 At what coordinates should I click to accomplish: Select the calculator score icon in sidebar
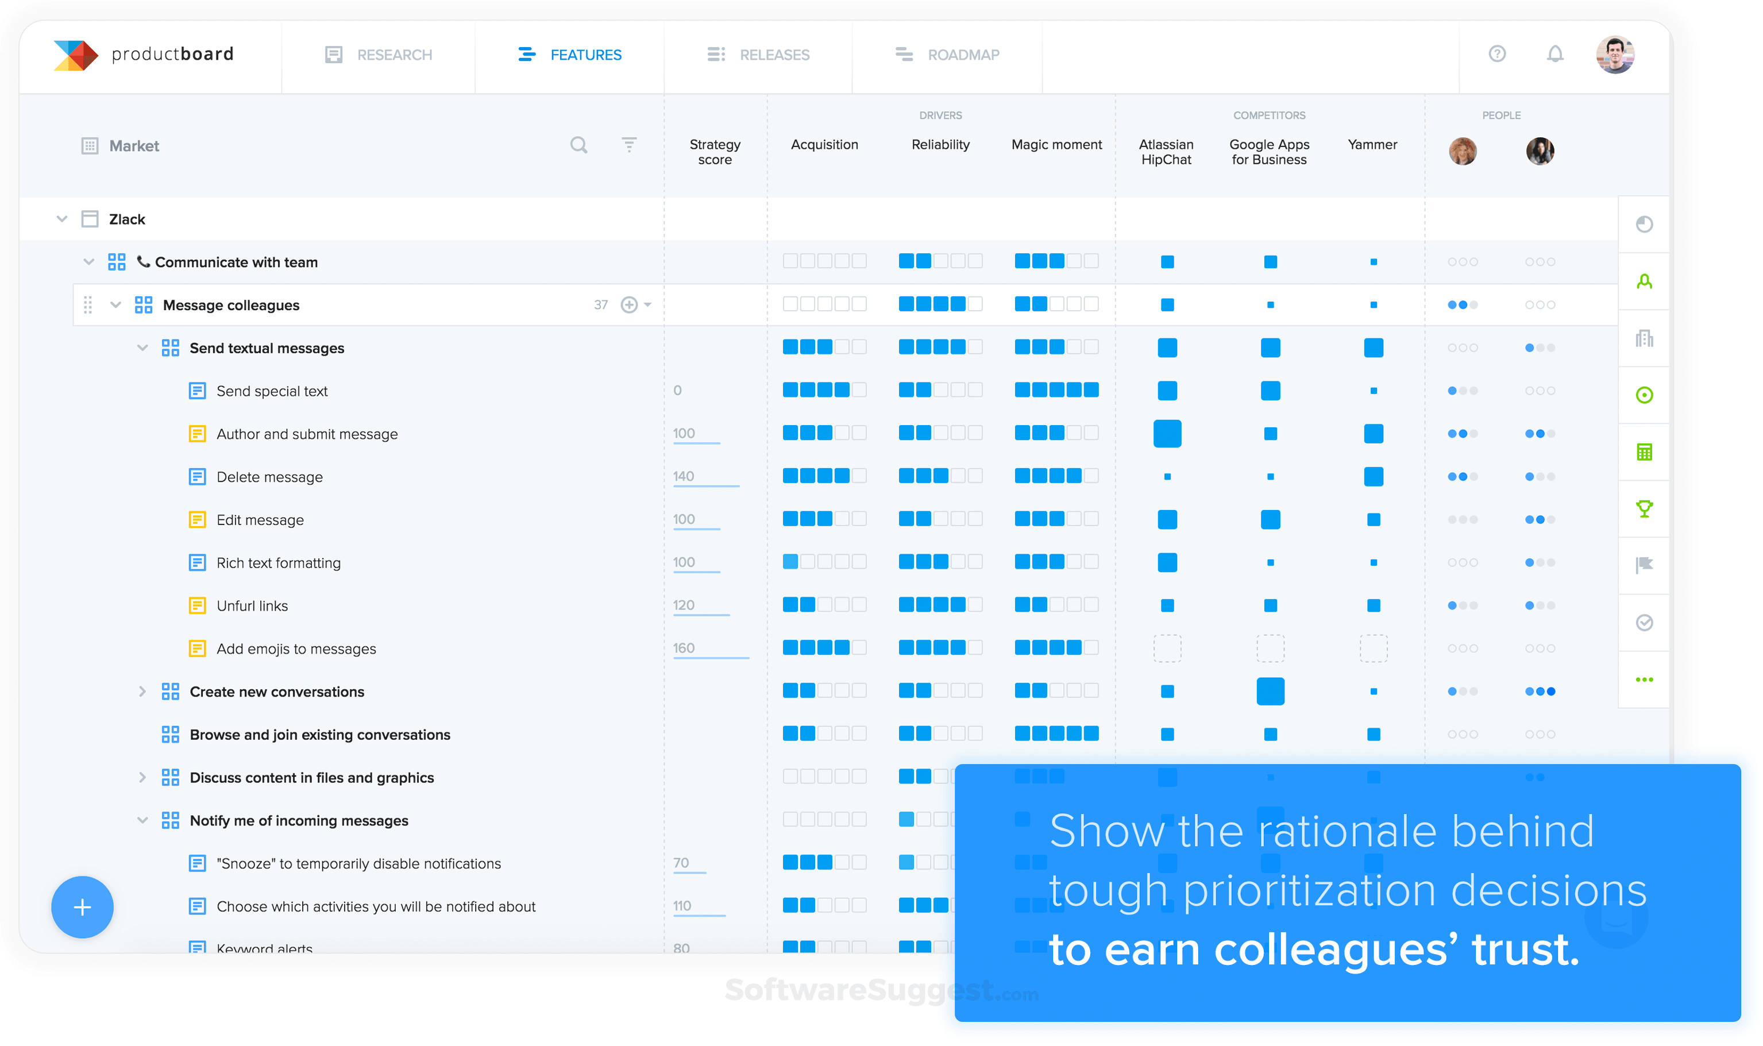point(1644,452)
